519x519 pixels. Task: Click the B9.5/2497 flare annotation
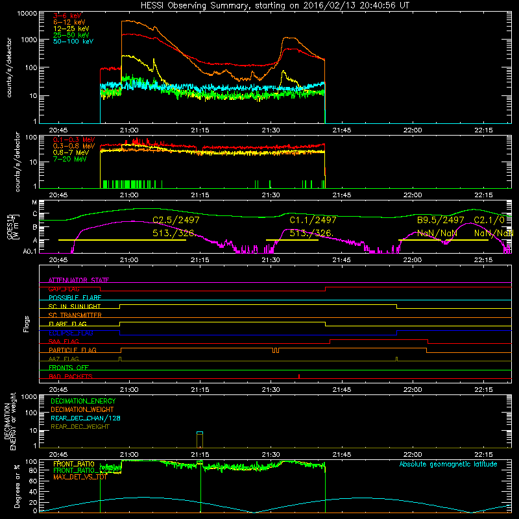[441, 220]
